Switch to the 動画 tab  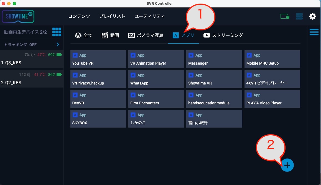click(x=110, y=35)
